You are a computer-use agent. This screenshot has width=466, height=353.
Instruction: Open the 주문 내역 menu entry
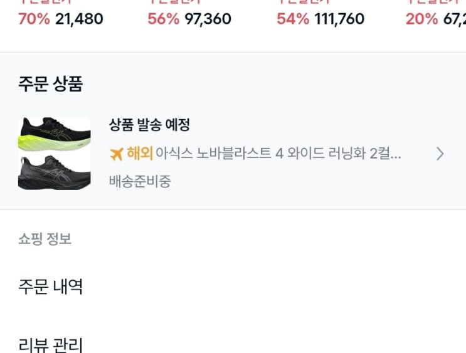click(x=51, y=287)
